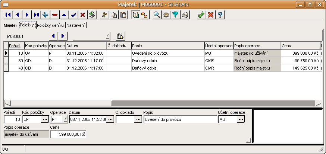Open the magnifier search tool

click(157, 15)
